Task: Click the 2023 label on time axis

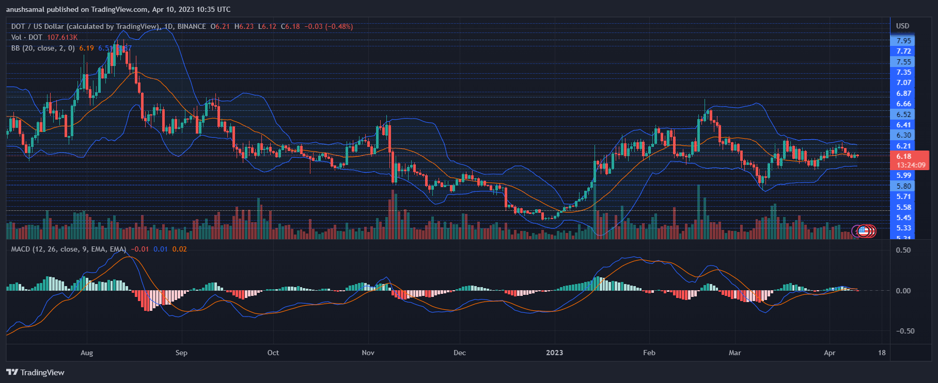Action: coord(554,353)
